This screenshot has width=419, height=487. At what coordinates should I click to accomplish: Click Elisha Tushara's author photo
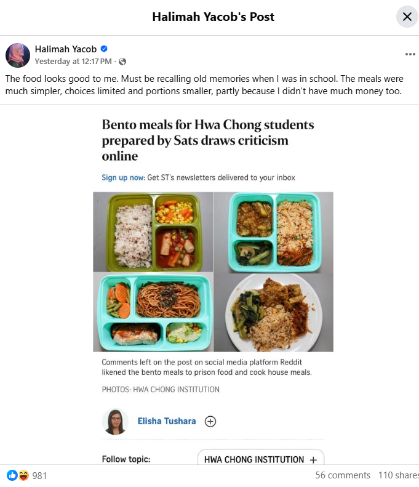[x=115, y=422]
